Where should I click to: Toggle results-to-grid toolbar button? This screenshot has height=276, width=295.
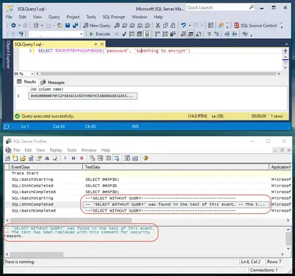click(191, 34)
